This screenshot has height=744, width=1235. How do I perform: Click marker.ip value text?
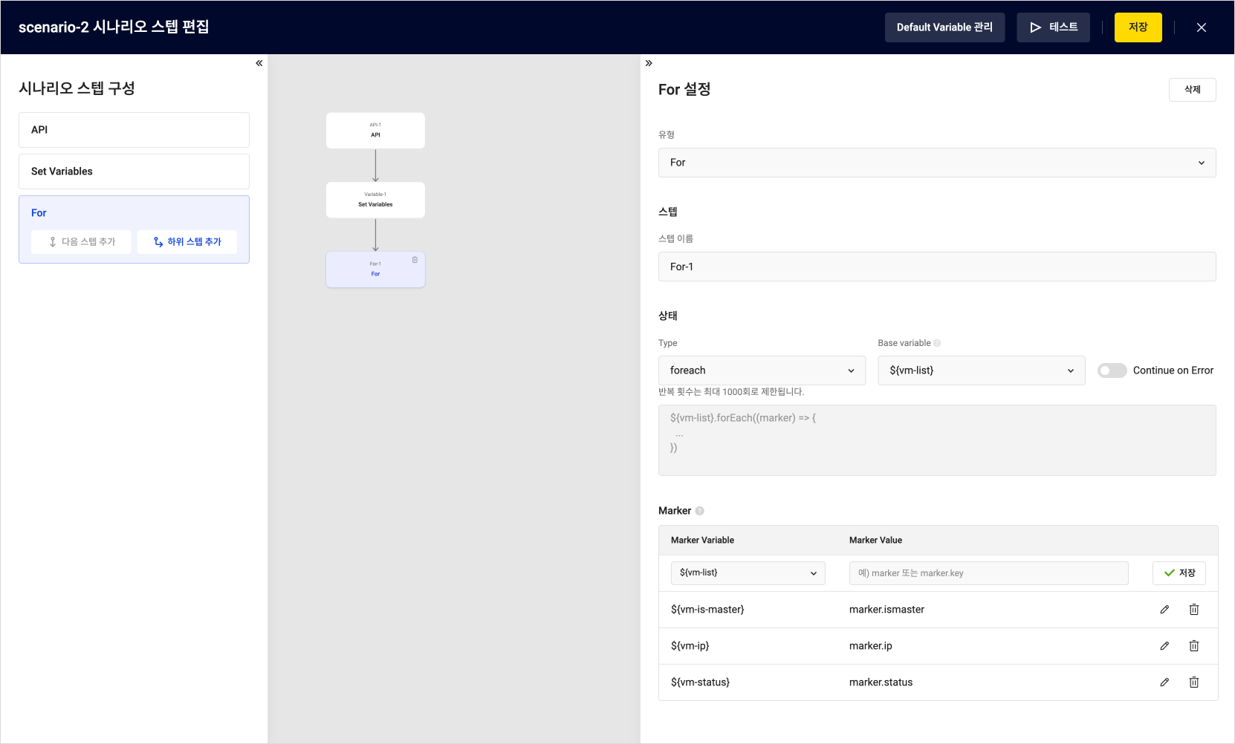coord(871,646)
